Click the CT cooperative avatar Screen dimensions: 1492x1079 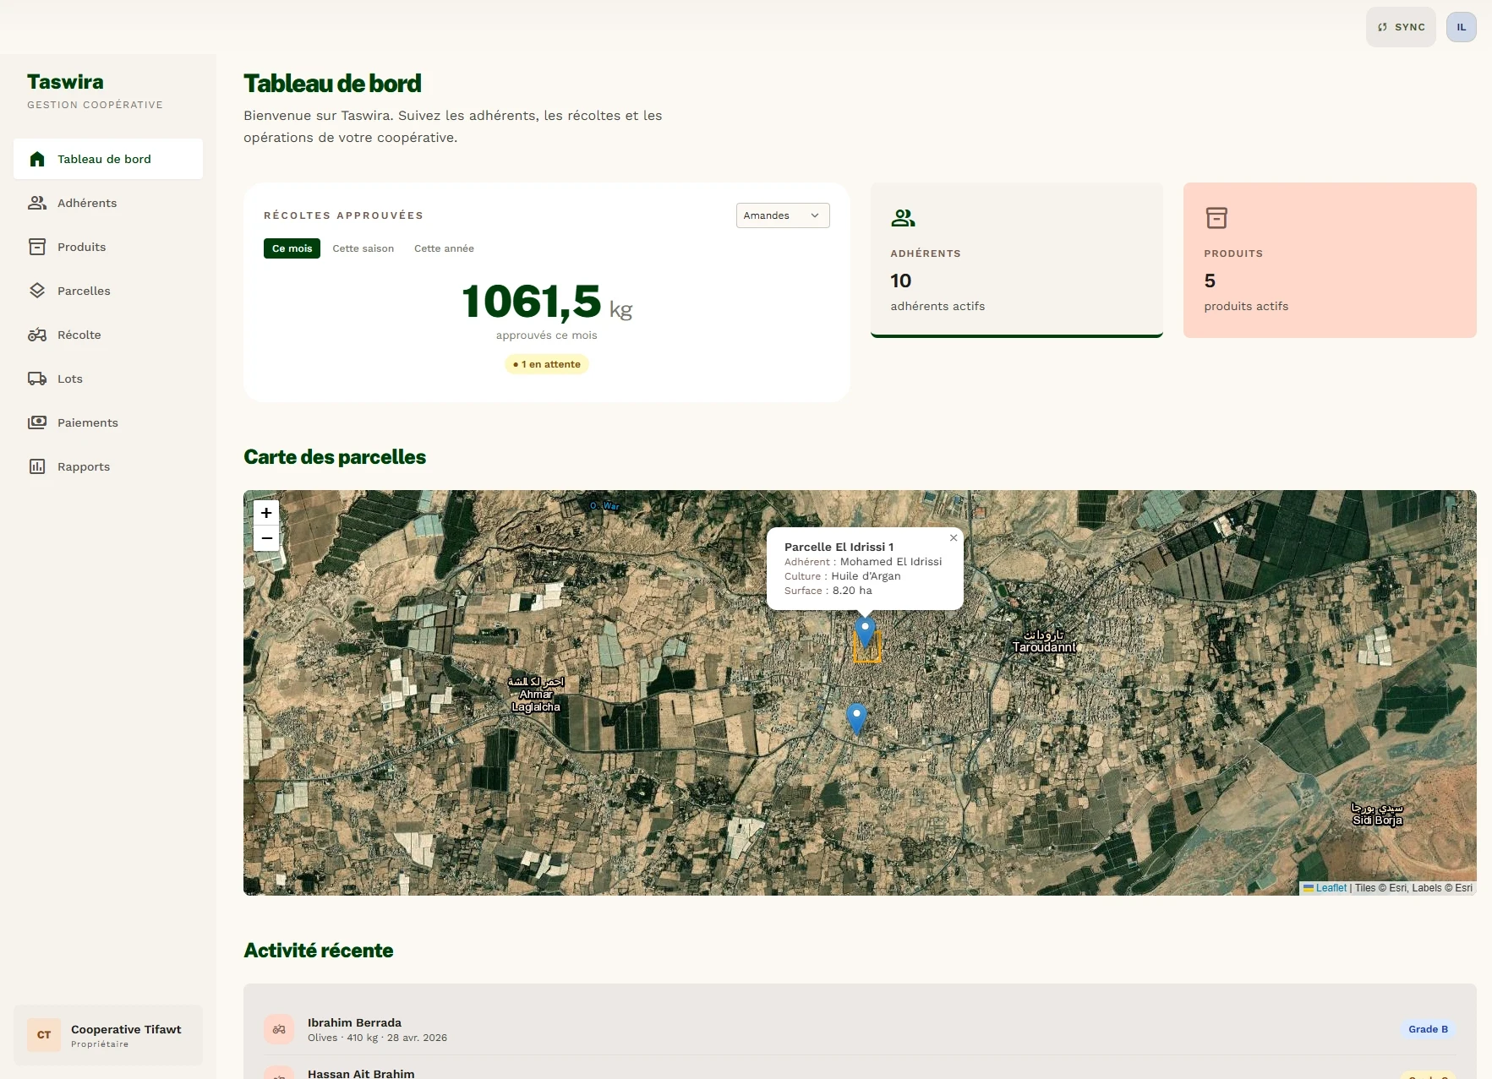click(44, 1035)
